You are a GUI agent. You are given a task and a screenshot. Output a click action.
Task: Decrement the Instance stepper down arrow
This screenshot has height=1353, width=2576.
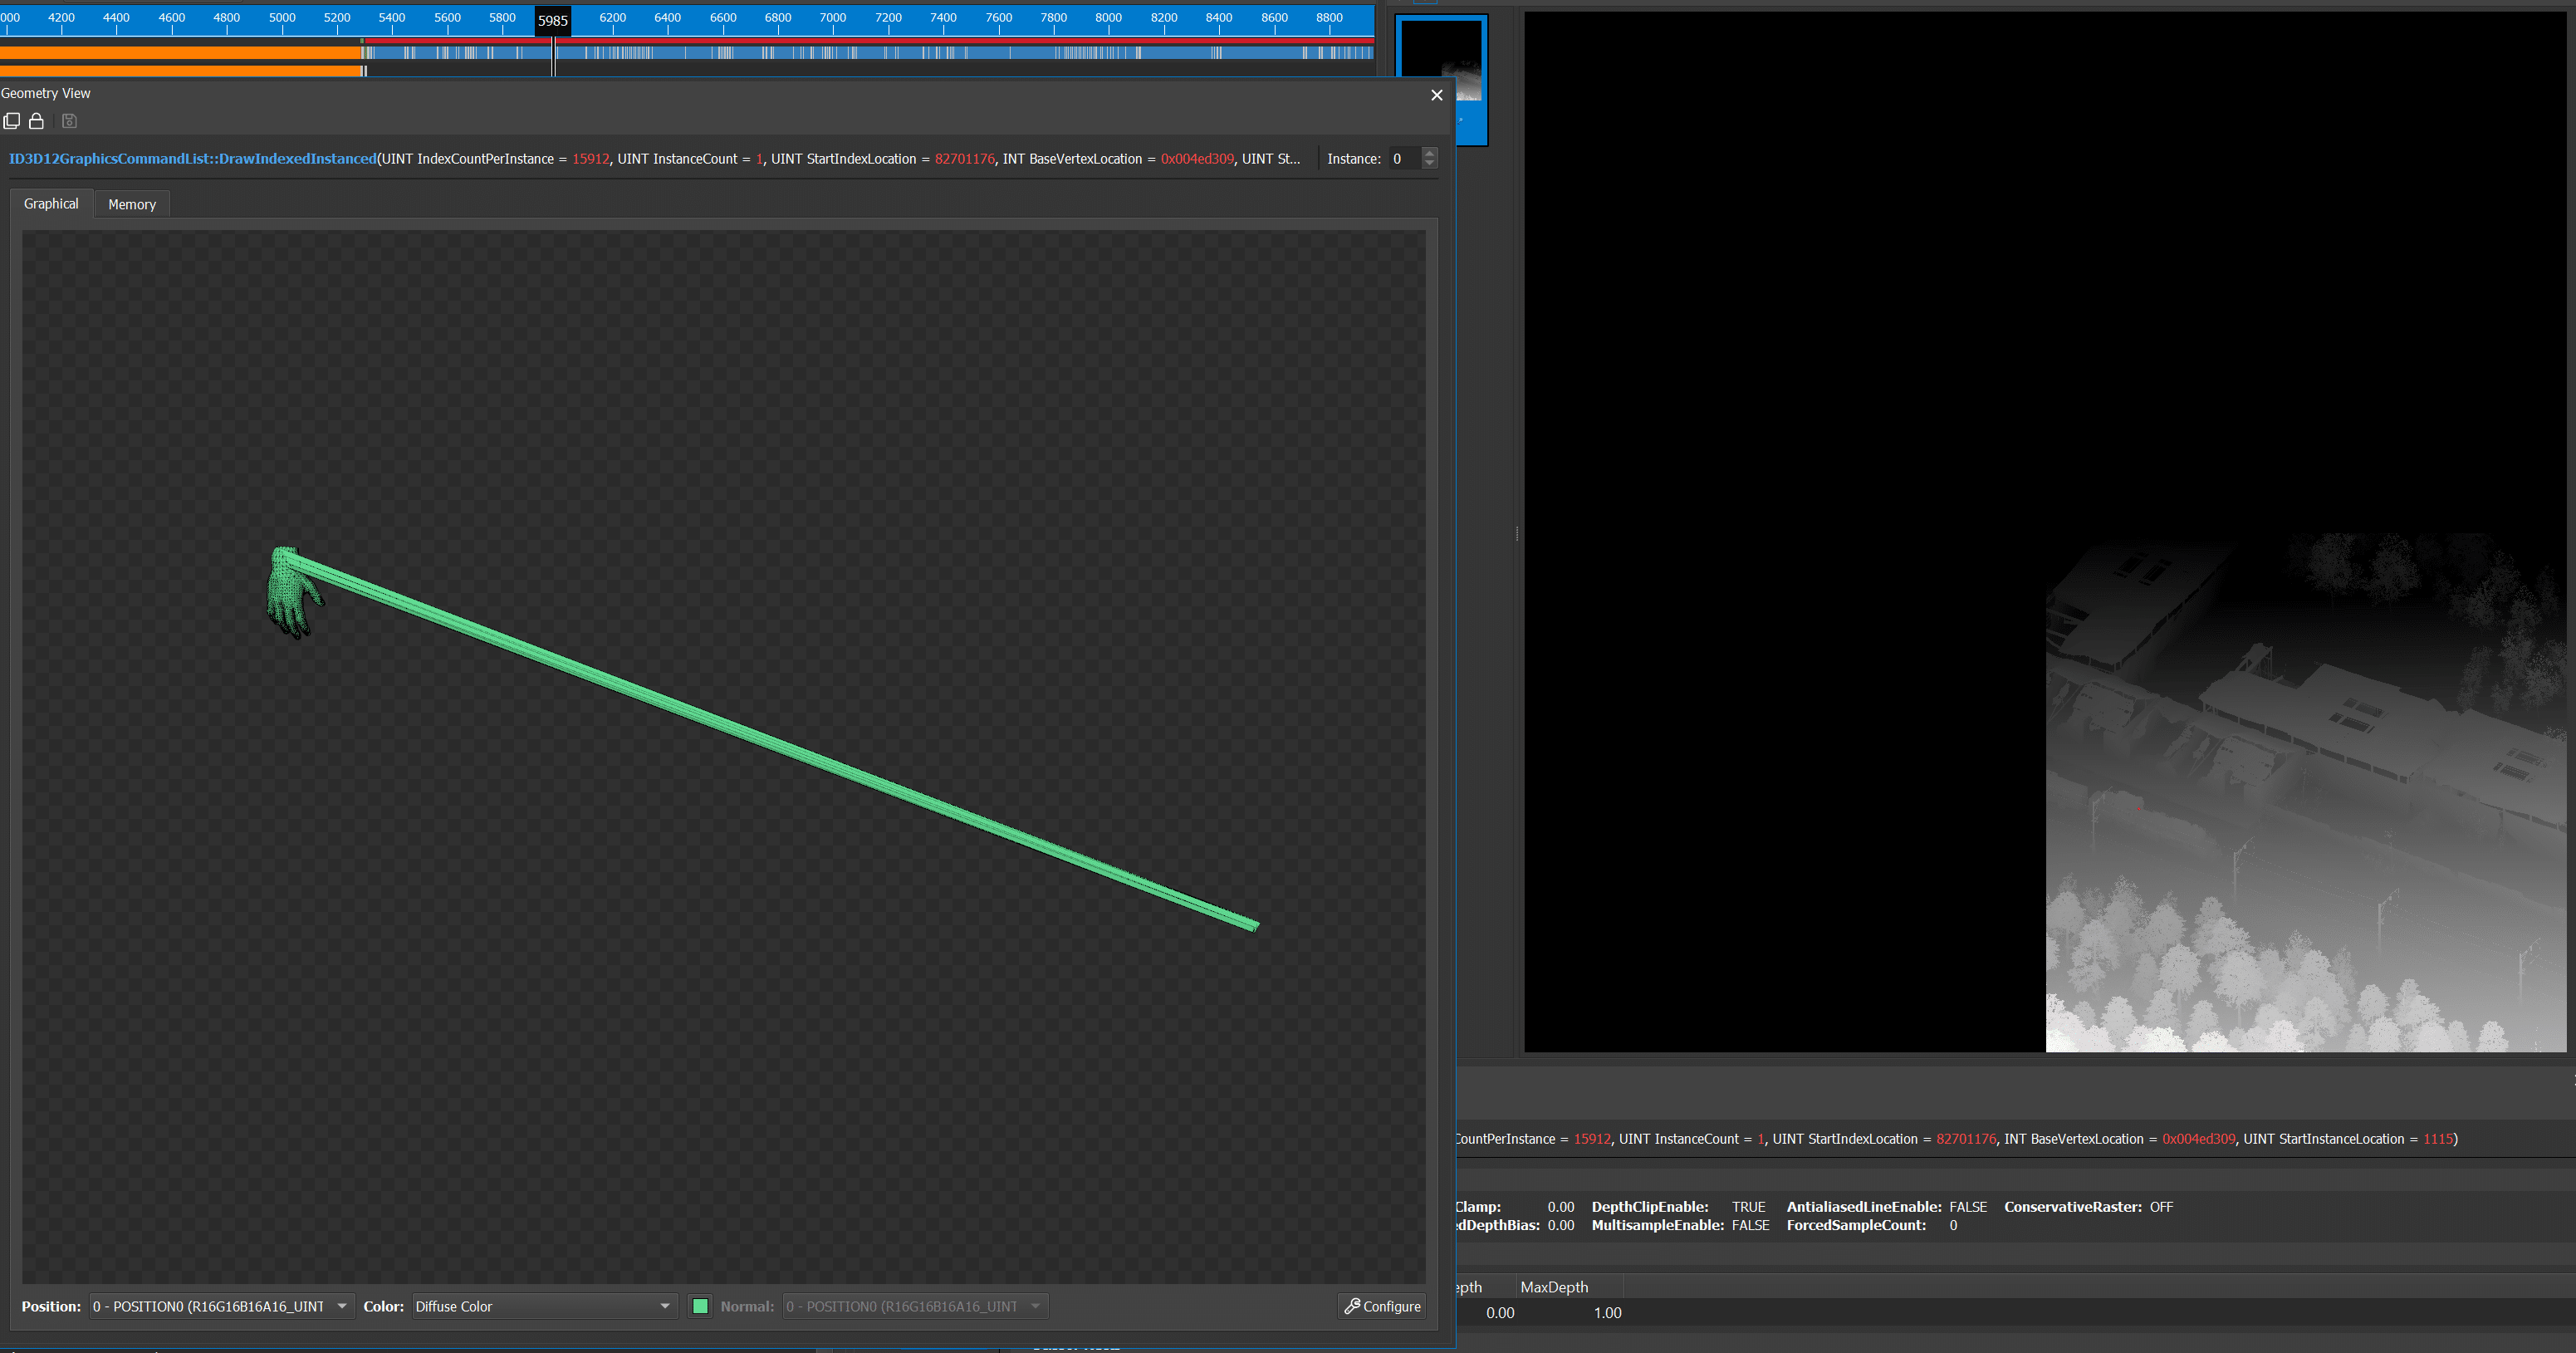pyautogui.click(x=1429, y=163)
